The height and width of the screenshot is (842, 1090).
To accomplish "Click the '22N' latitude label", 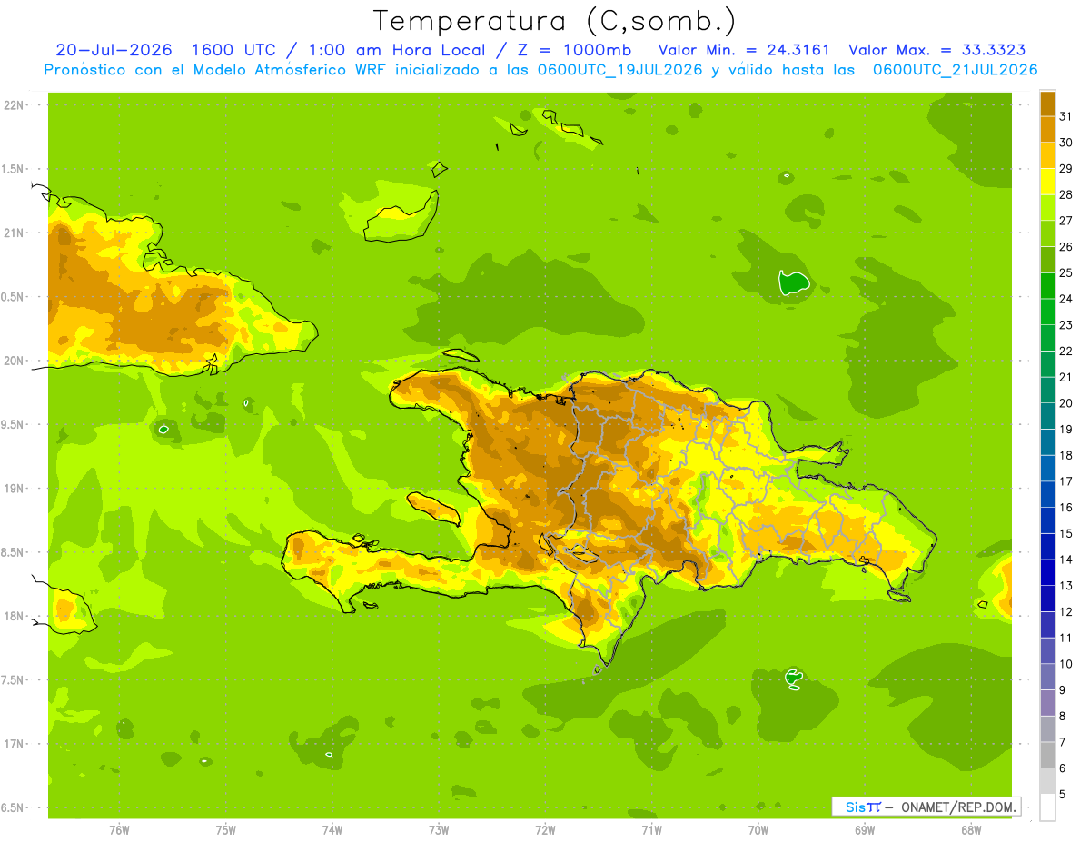I will [15, 105].
